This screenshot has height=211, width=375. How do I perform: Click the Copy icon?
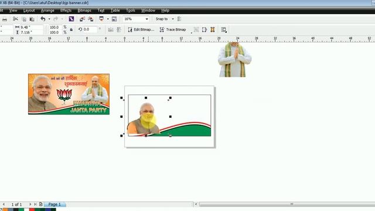(x=24, y=19)
